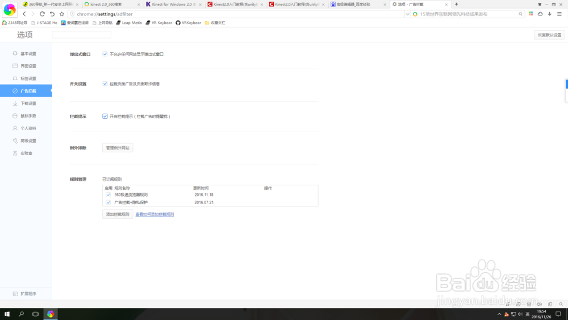The width and height of the screenshot is (568, 320).
Task: Open 个人资料 section in sidebar
Action: [26, 128]
